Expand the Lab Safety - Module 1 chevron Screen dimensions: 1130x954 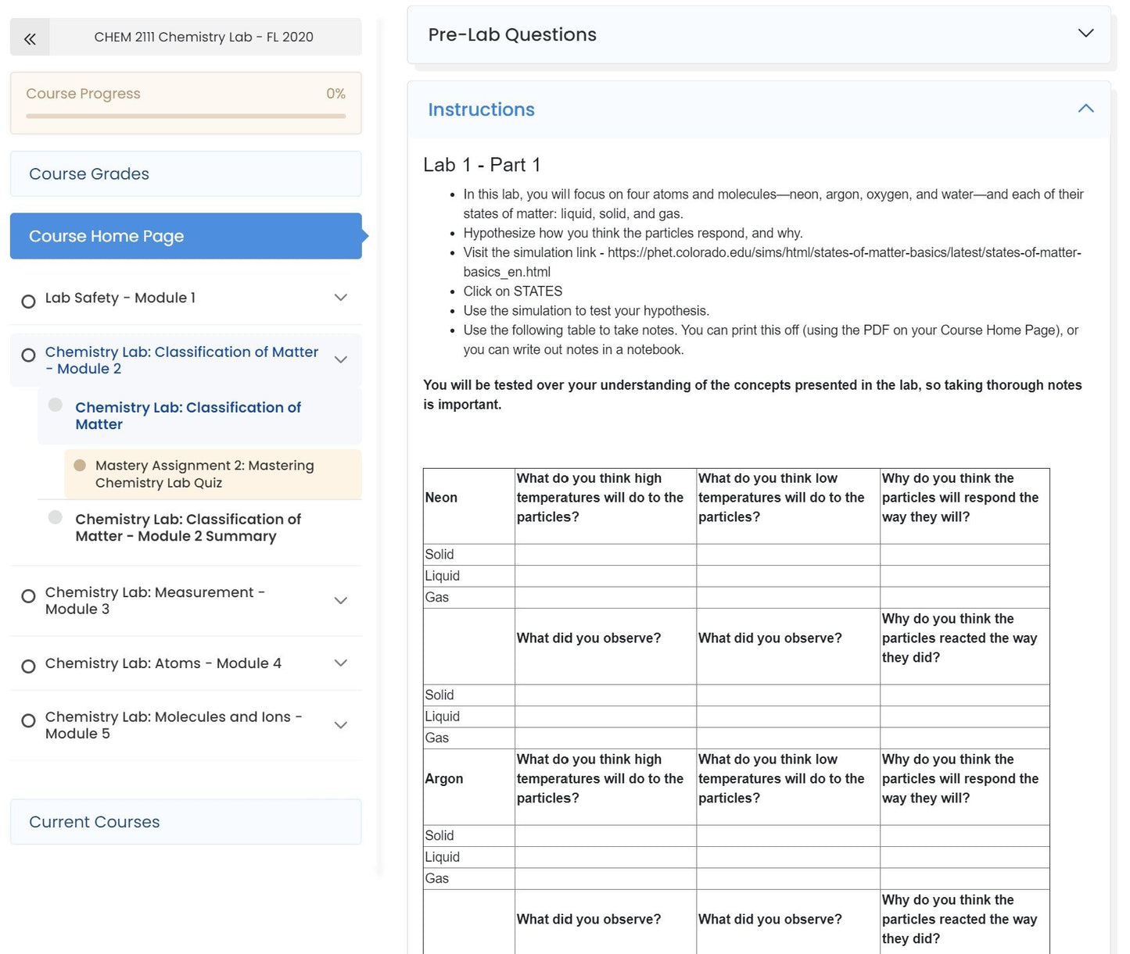[341, 298]
